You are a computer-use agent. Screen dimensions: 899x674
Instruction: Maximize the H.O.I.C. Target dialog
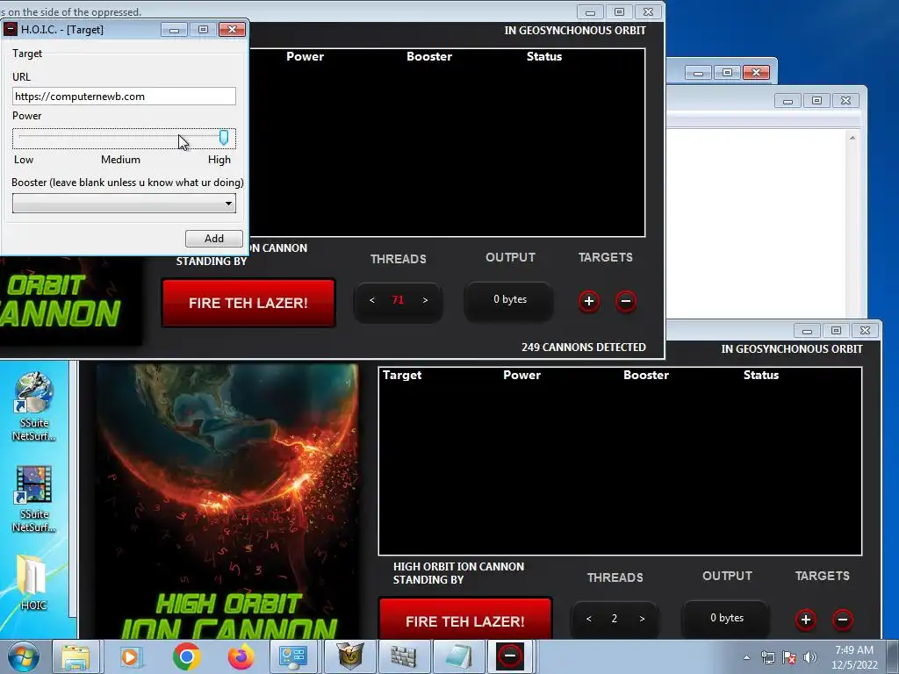tap(203, 29)
